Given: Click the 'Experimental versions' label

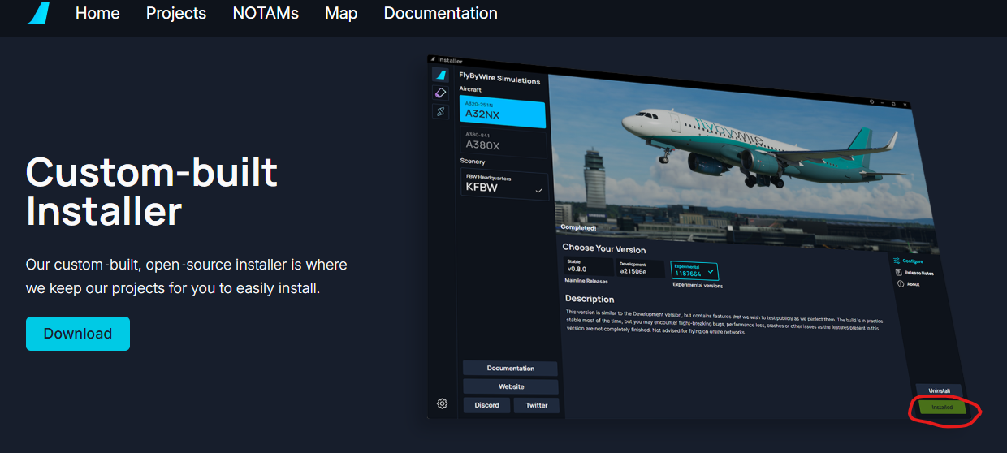Looking at the screenshot, I should tap(698, 286).
